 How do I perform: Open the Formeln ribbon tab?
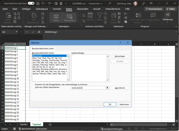pos(57,9)
